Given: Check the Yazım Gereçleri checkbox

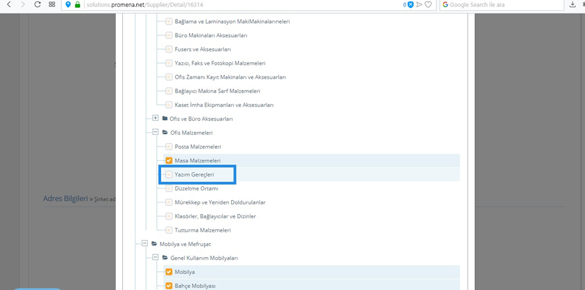Looking at the screenshot, I should 169,174.
